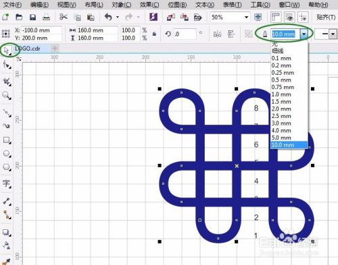338x265 pixels.
Task: Choose 0.5 mm outline width
Action: point(289,80)
